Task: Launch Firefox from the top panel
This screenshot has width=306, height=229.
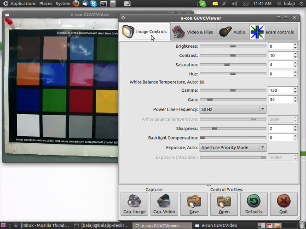Action: pyautogui.click(x=76, y=4)
